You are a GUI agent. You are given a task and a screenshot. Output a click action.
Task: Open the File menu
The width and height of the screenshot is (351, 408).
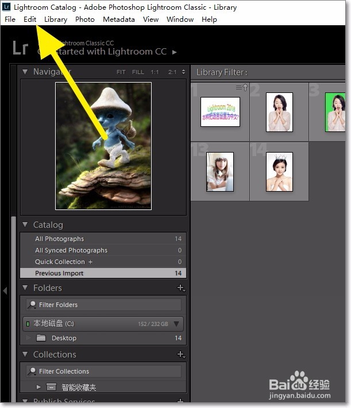10,20
